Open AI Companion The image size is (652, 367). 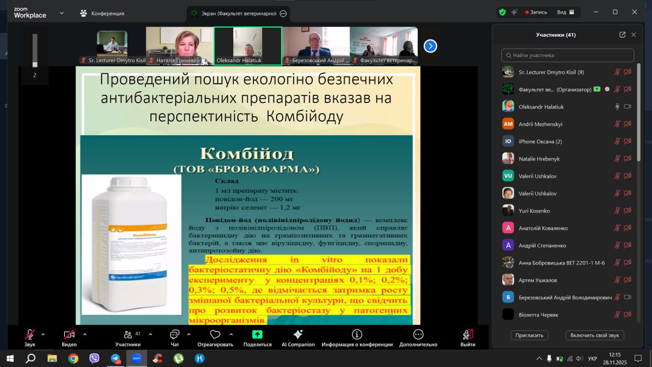(298, 334)
